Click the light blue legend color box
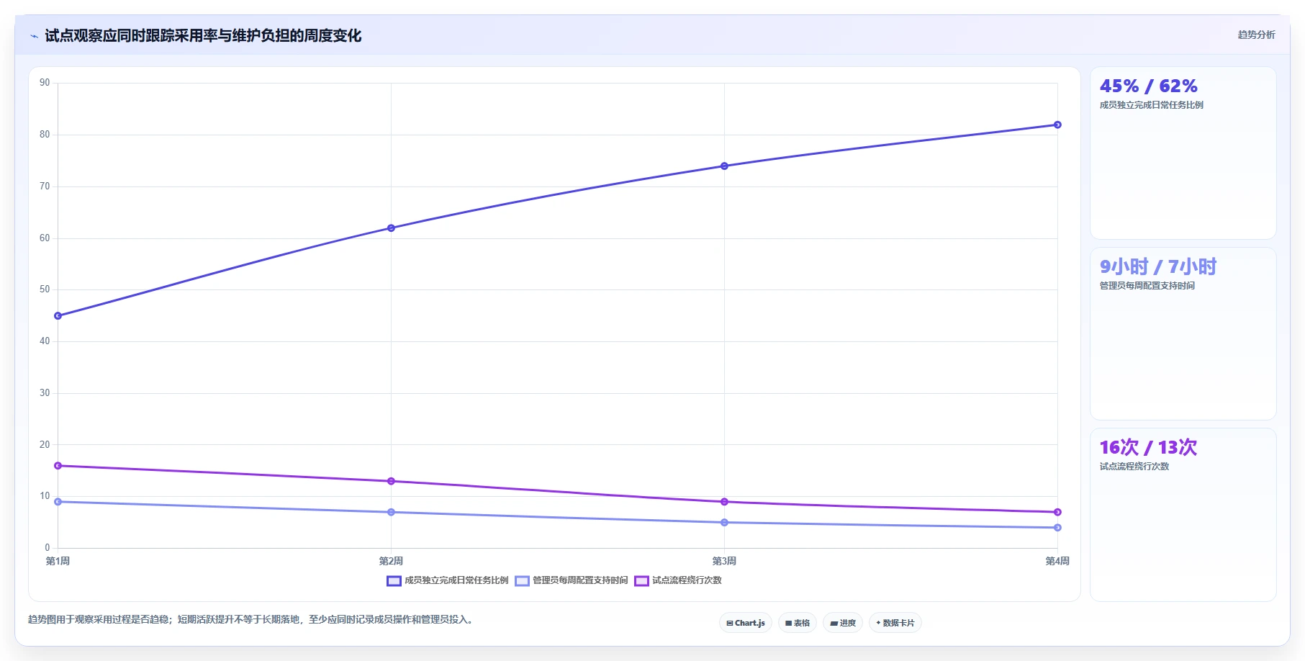This screenshot has width=1305, height=661. (522, 581)
